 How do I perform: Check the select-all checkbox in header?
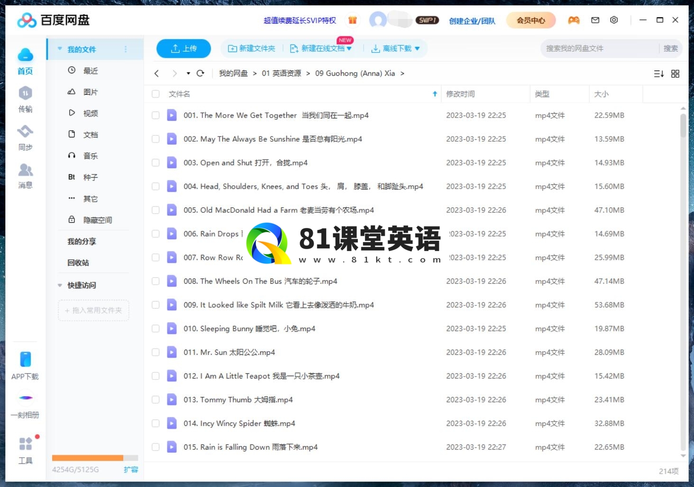click(155, 94)
